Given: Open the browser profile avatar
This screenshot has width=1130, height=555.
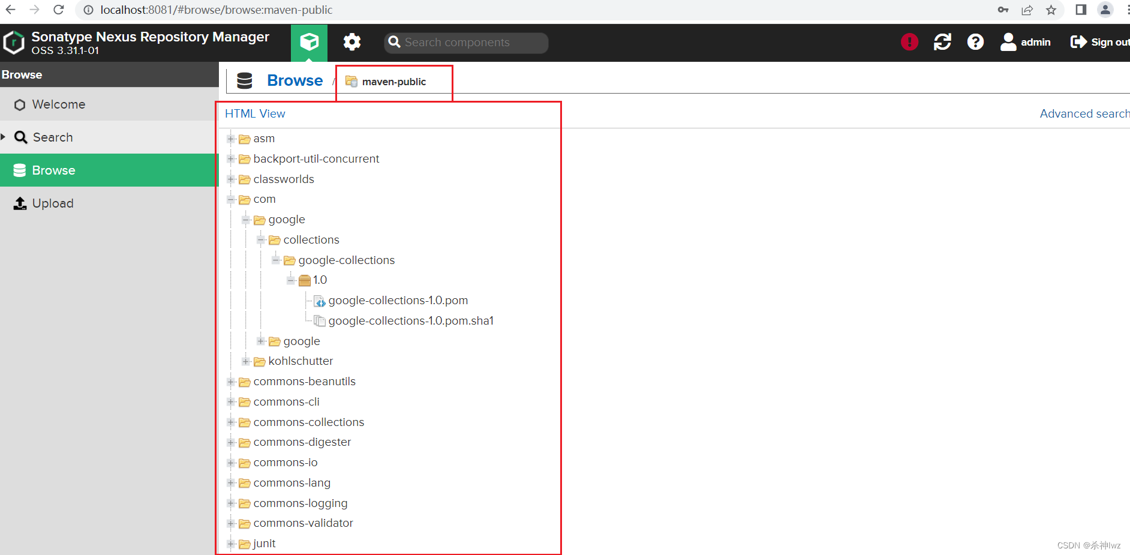Looking at the screenshot, I should click(x=1105, y=10).
